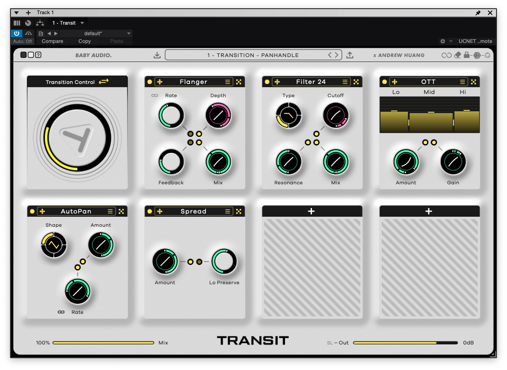Randomize the Spread module dice icon

coord(238,212)
